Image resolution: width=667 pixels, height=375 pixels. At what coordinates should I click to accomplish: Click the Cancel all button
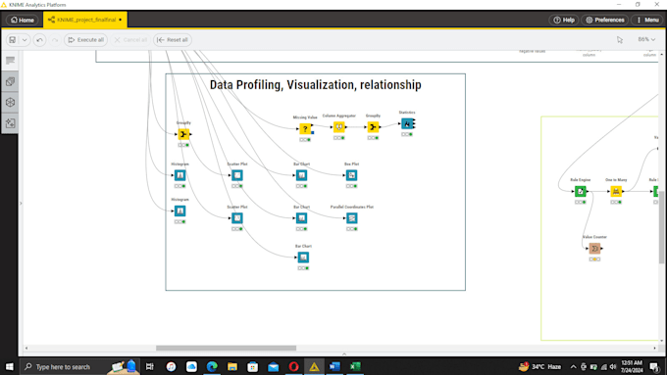click(x=130, y=40)
